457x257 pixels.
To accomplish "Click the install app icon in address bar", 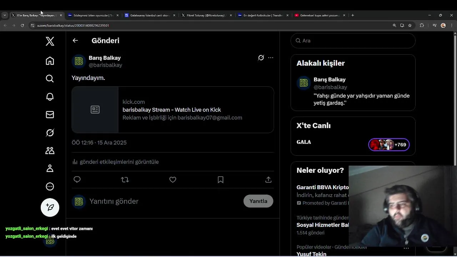I will (402, 25).
